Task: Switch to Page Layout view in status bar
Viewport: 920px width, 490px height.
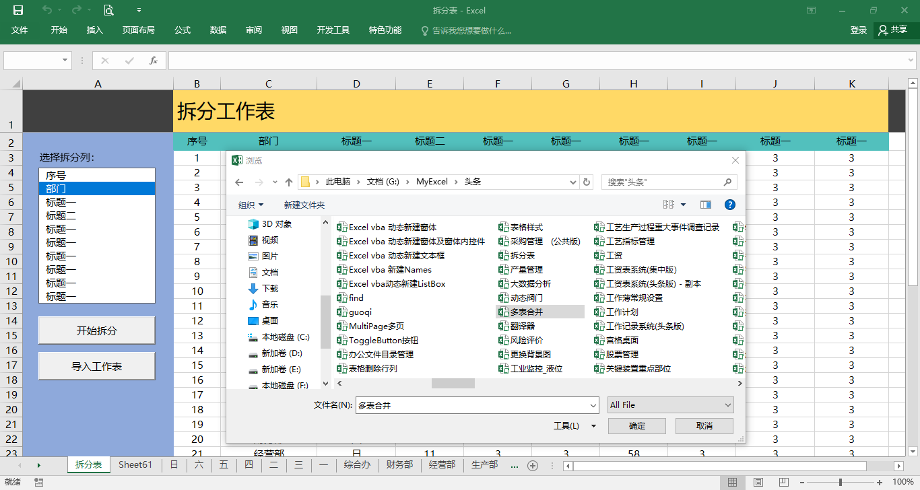Action: (758, 482)
